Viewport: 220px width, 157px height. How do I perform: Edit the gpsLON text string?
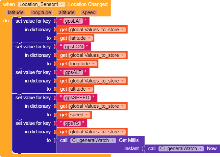[74, 47]
